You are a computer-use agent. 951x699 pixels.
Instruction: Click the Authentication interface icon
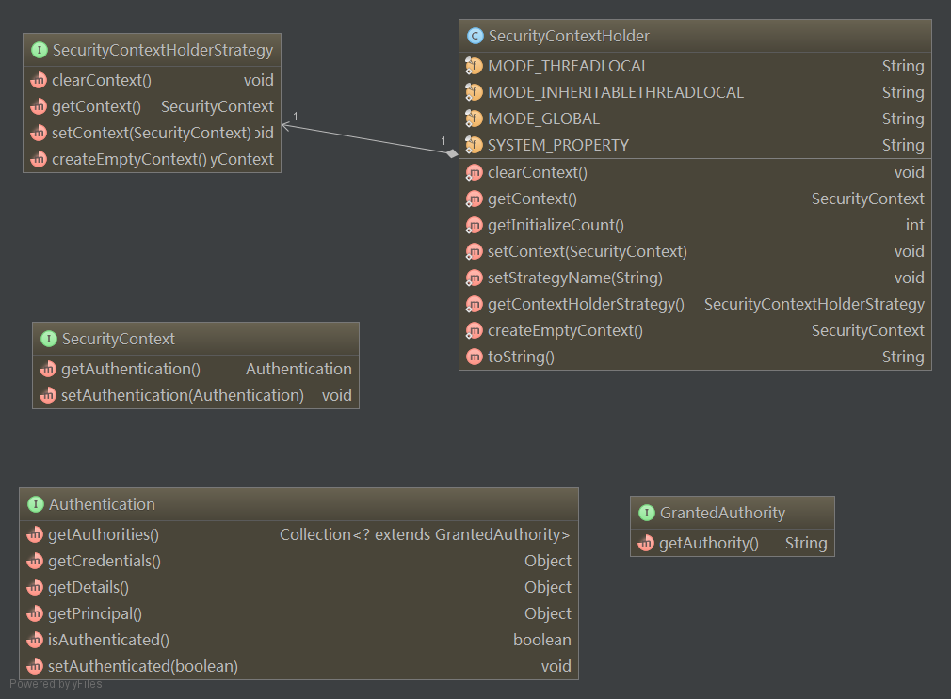pos(35,504)
